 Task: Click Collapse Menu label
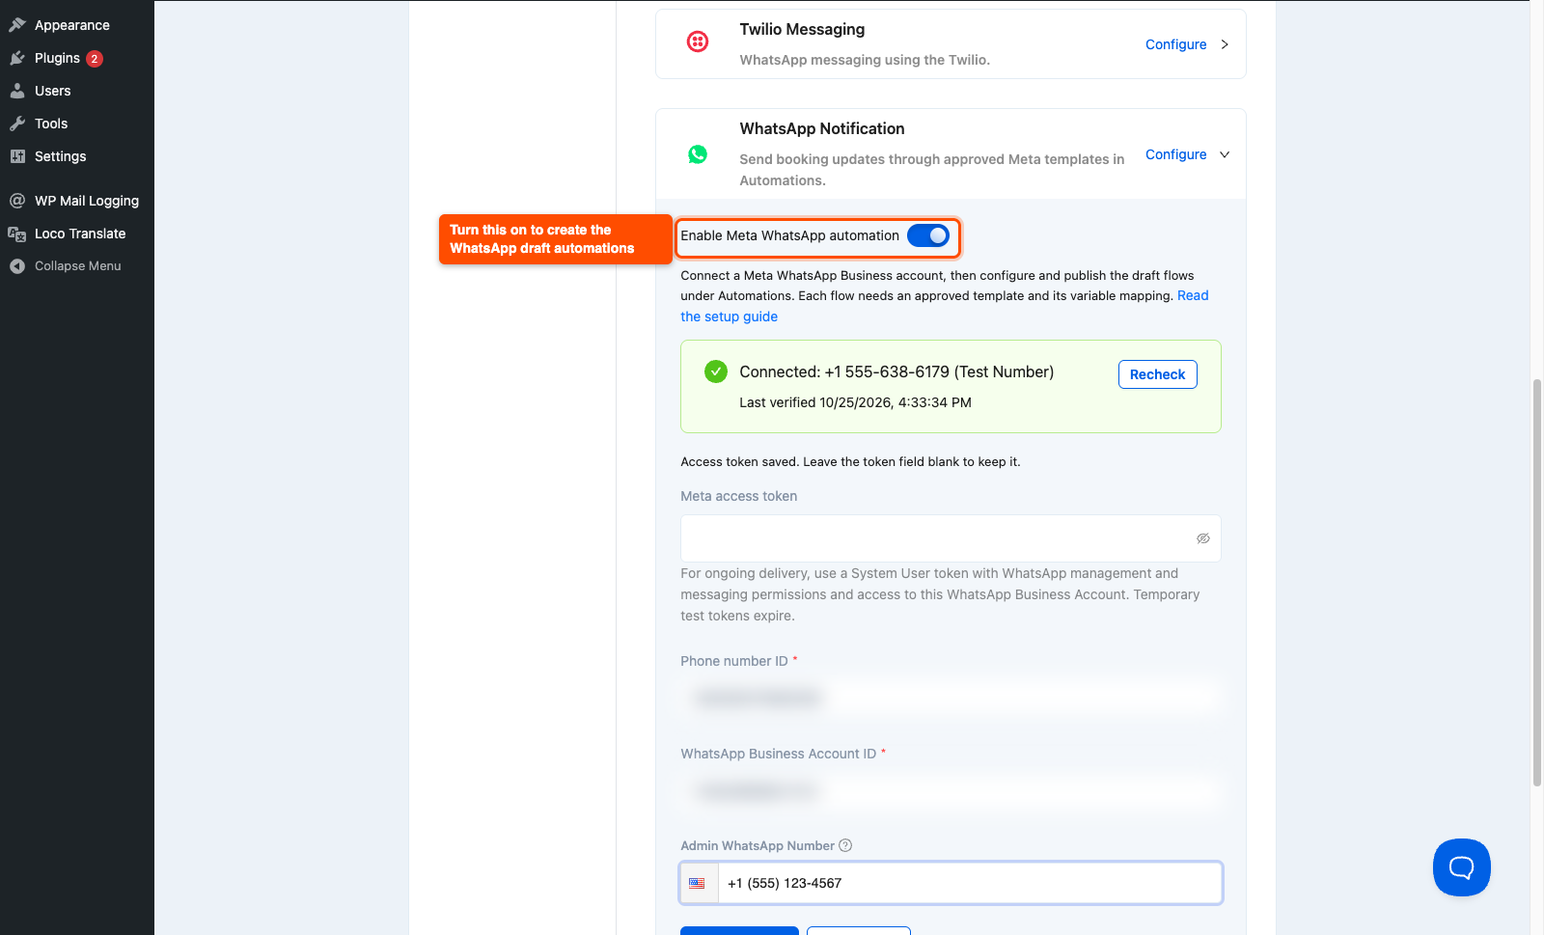[x=78, y=266]
